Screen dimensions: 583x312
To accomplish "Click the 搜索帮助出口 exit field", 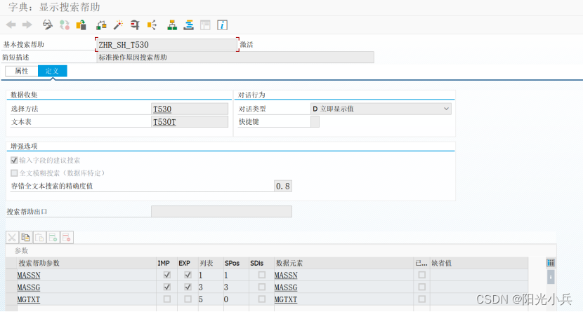I will [x=221, y=212].
